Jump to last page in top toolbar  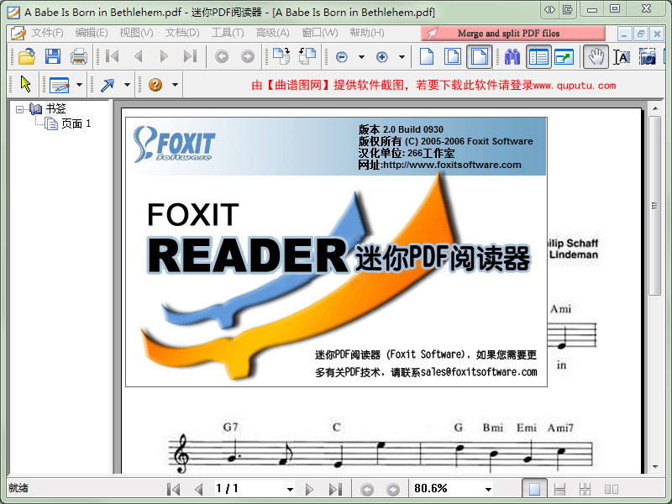[190, 56]
